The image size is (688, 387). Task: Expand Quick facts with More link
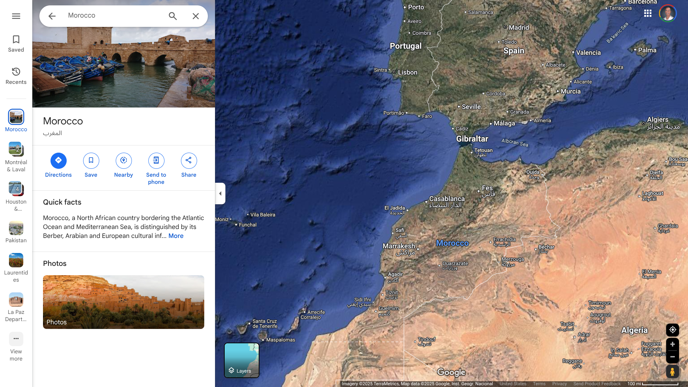click(176, 236)
